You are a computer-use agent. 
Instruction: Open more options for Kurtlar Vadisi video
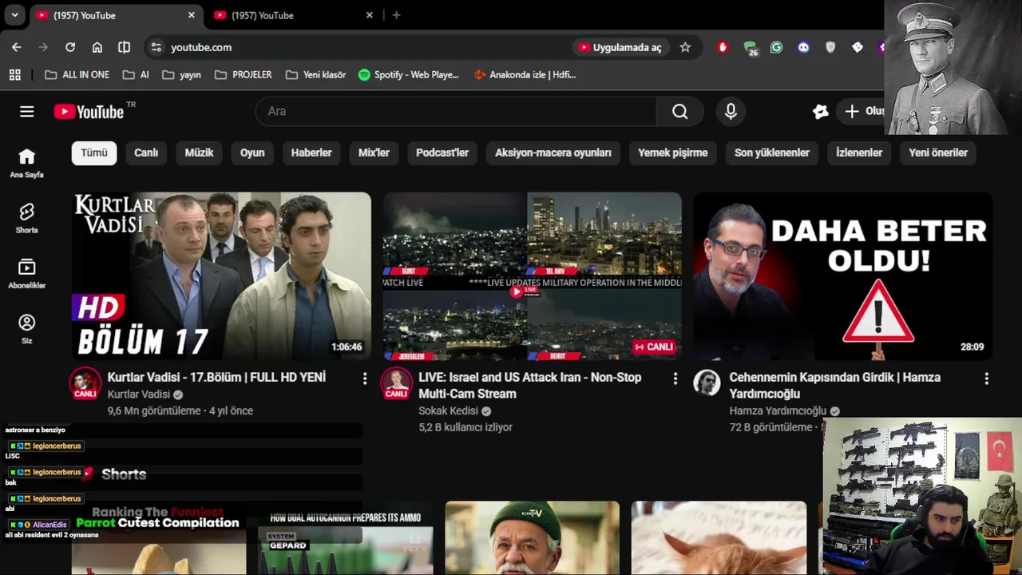(x=365, y=378)
